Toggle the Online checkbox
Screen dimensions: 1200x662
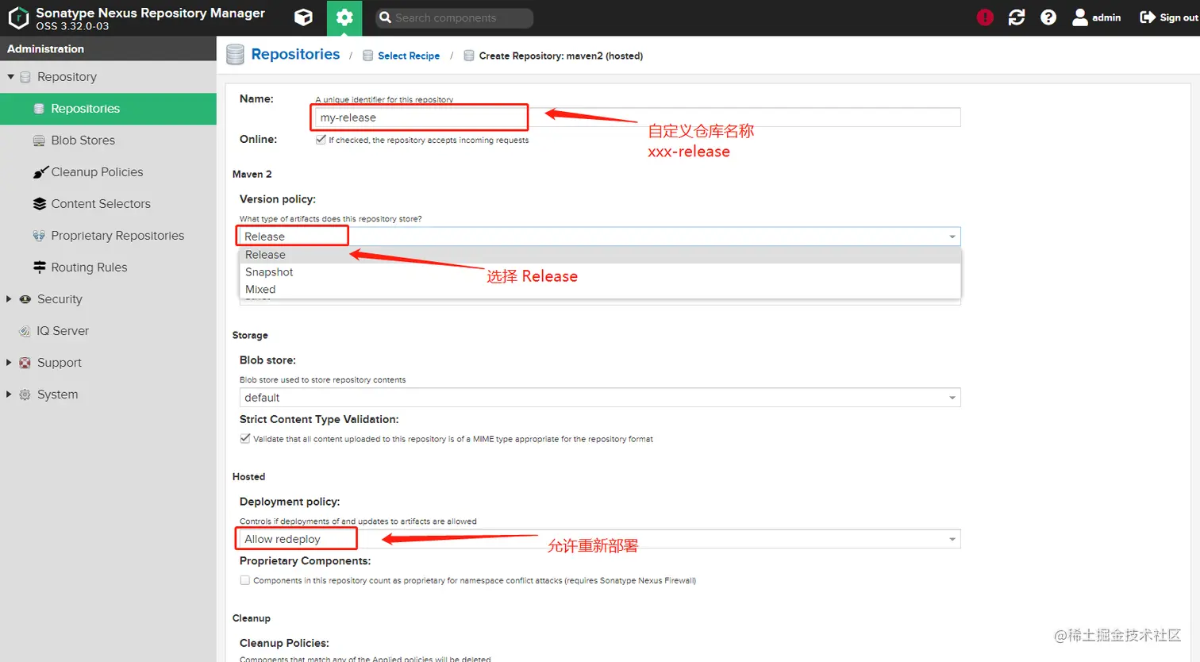point(321,140)
